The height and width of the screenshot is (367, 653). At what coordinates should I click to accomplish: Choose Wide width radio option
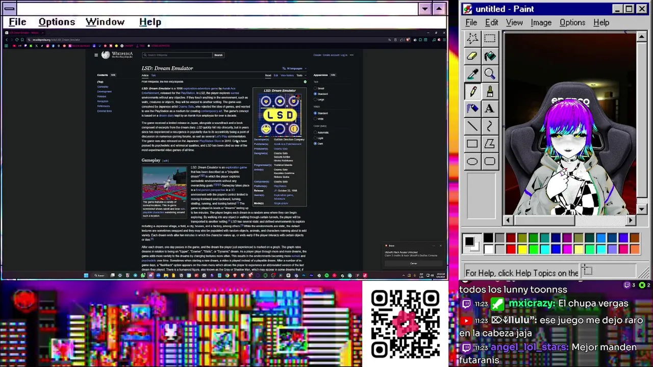click(x=315, y=119)
